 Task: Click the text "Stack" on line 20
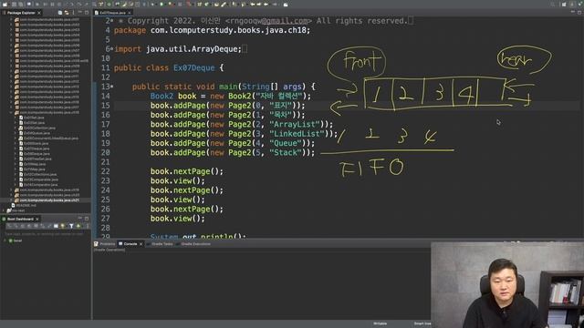(285, 152)
